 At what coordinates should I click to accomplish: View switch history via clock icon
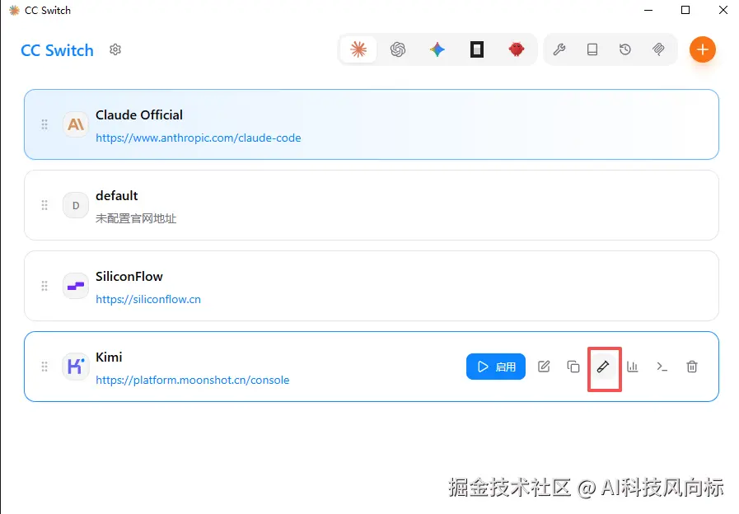[624, 49]
